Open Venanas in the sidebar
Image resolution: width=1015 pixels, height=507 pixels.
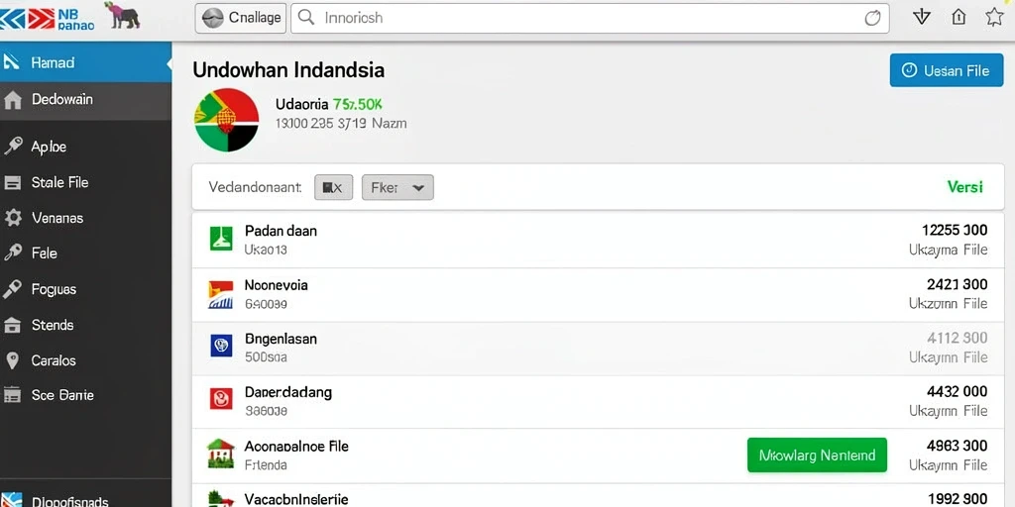tap(85, 218)
